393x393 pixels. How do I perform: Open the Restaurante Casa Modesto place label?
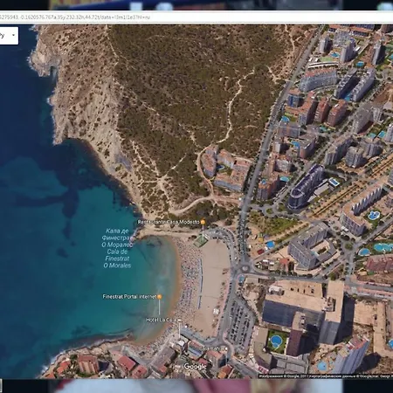(x=169, y=222)
